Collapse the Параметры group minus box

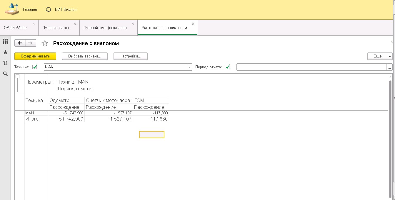17,76
